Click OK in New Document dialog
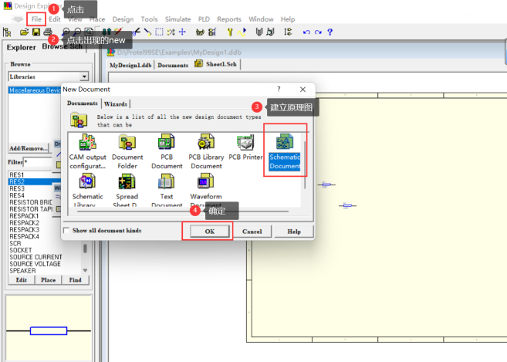The image size is (507, 362). pyautogui.click(x=208, y=231)
